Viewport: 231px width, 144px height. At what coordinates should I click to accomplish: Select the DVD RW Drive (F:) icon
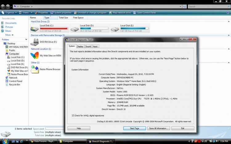point(34,42)
